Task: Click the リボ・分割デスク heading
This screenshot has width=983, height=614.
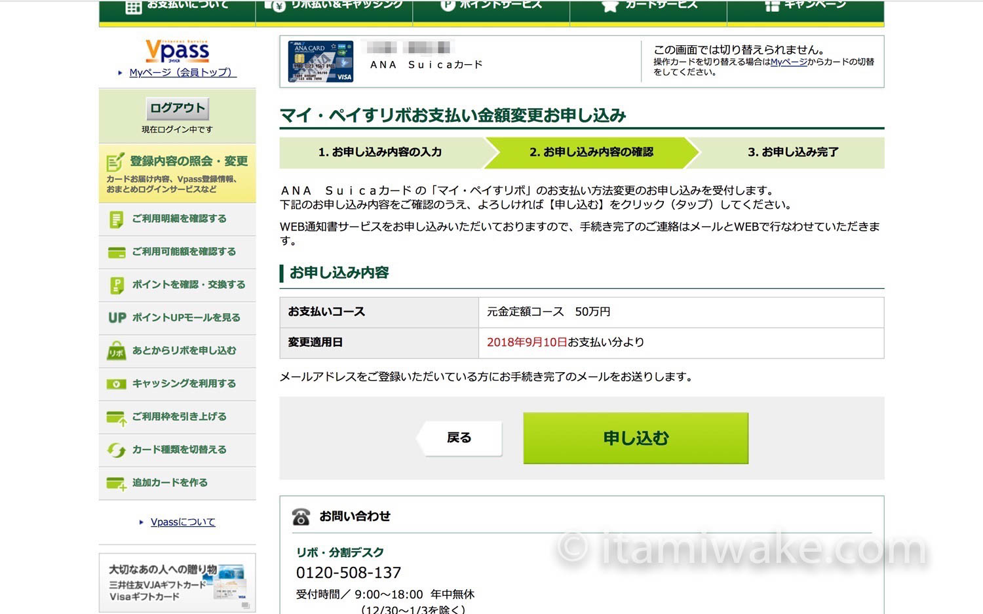Action: pyautogui.click(x=340, y=552)
